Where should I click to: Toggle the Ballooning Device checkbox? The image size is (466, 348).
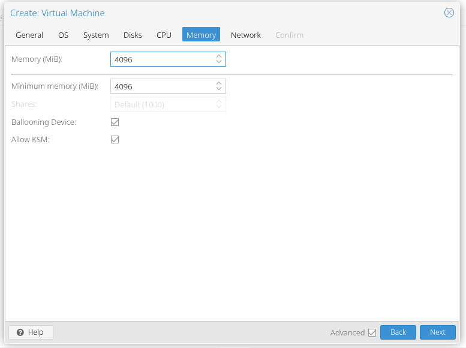[115, 122]
